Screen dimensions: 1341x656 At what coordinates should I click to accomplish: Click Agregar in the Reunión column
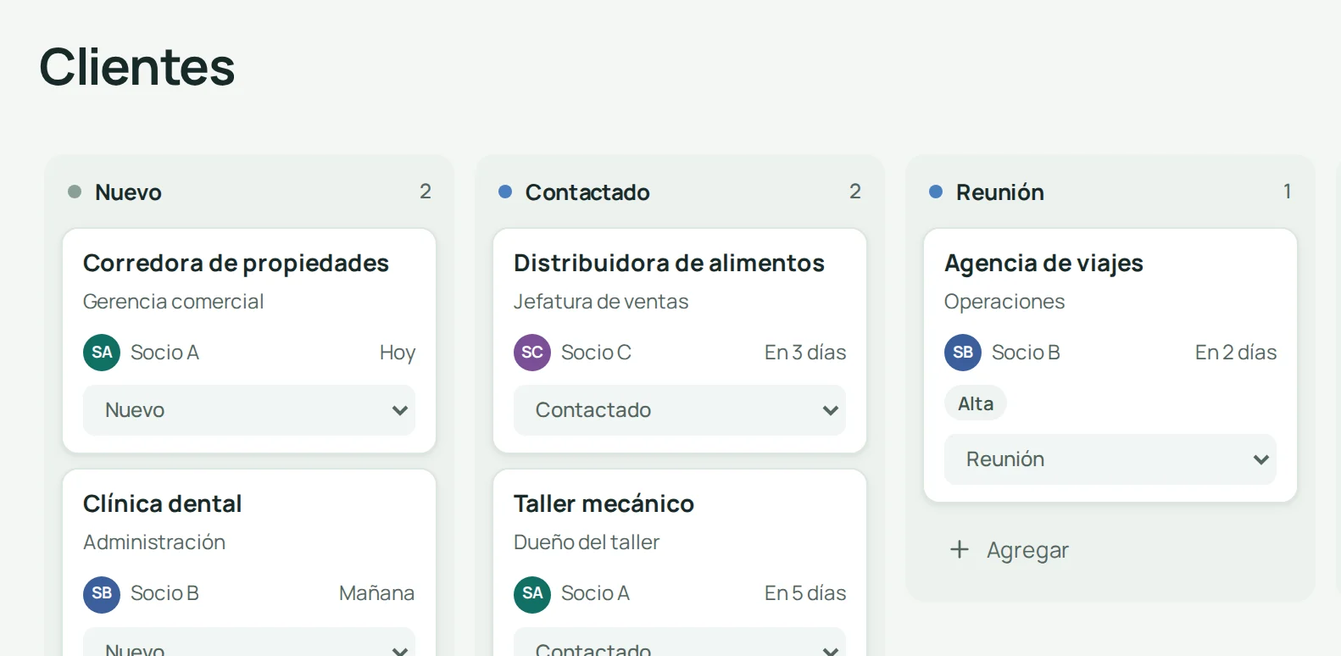tap(1010, 550)
